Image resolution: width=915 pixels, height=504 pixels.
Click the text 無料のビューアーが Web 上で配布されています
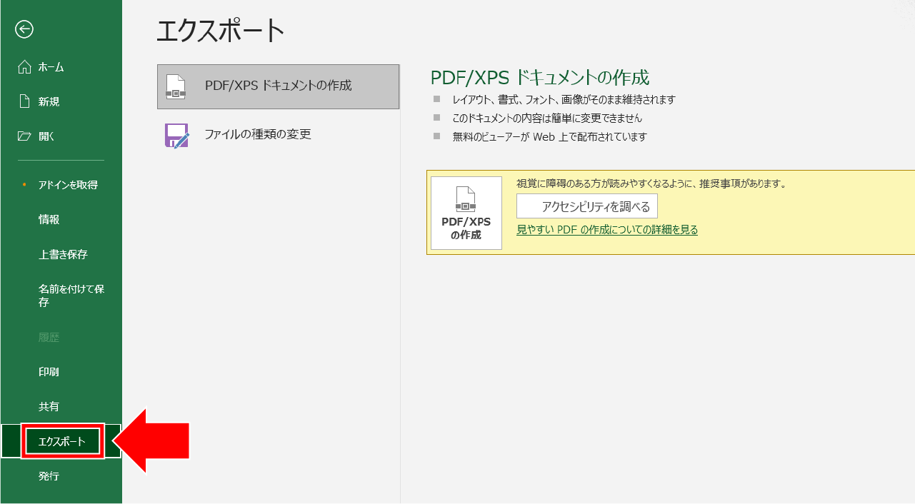point(549,137)
